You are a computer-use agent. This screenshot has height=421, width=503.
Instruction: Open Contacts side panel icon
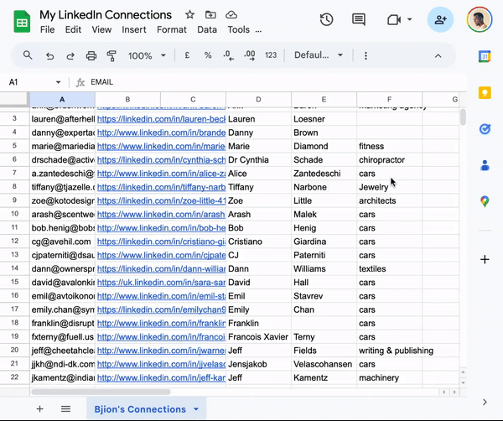point(485,165)
